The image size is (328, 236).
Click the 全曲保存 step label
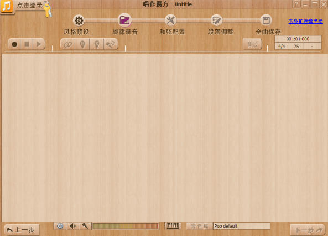[268, 32]
